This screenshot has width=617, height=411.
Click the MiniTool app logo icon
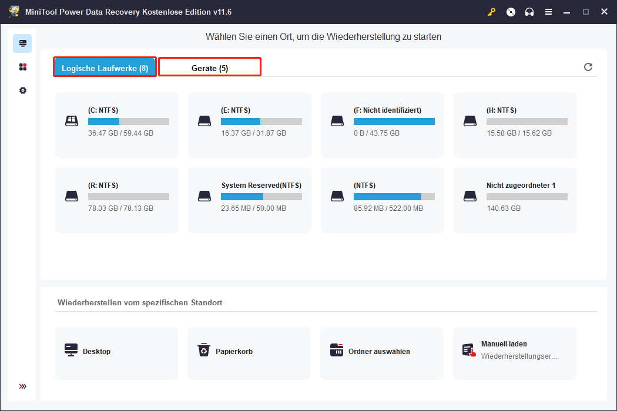14,12
